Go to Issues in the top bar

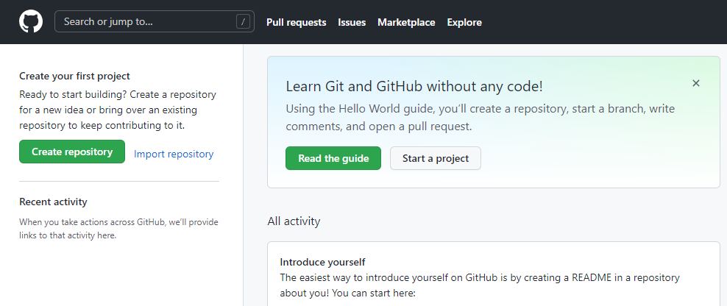point(352,22)
